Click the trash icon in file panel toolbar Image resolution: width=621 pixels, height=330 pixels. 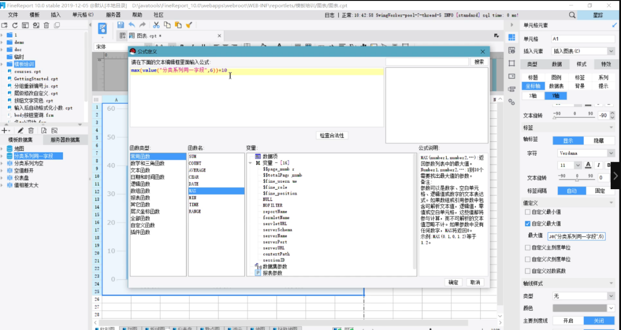coord(46,25)
